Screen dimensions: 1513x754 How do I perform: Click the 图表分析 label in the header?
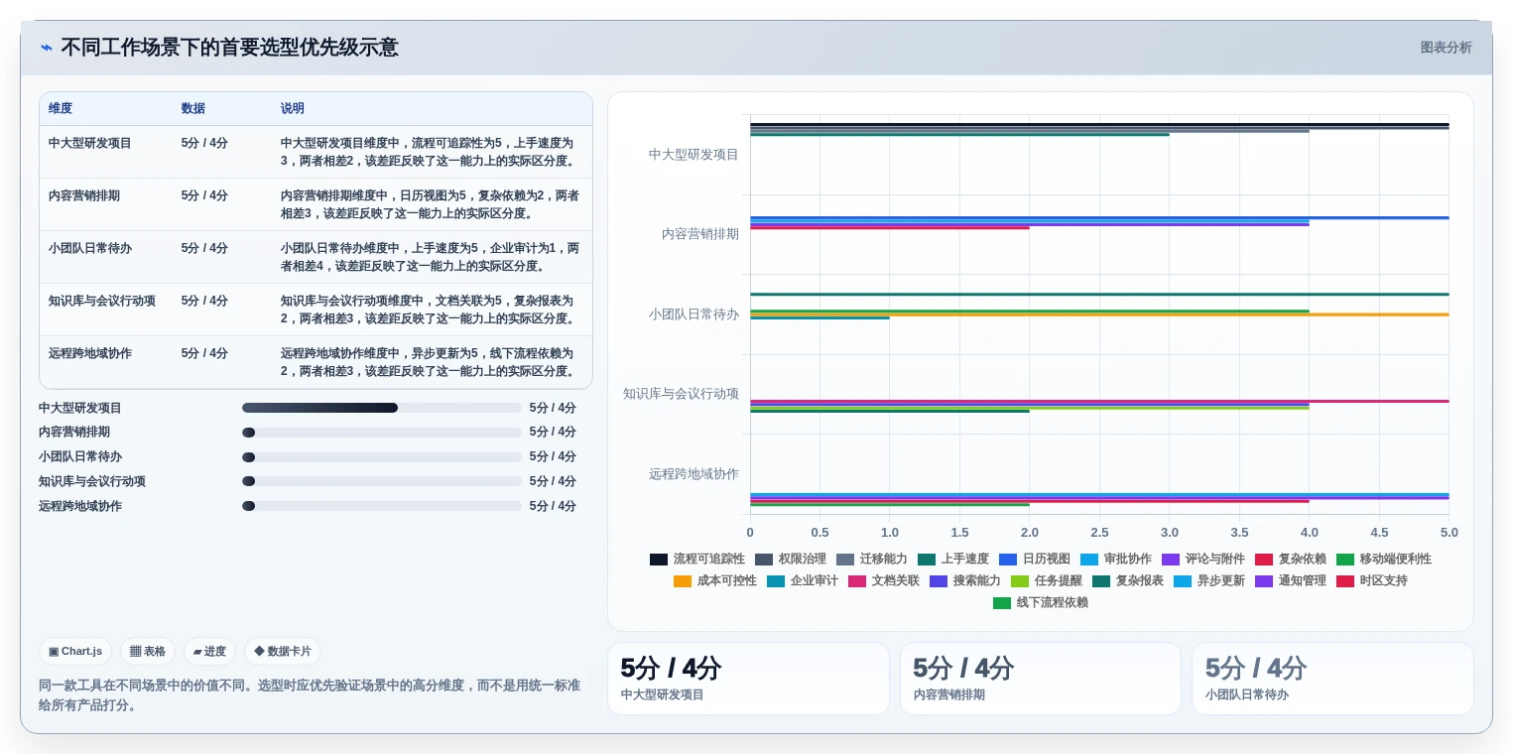1446,48
